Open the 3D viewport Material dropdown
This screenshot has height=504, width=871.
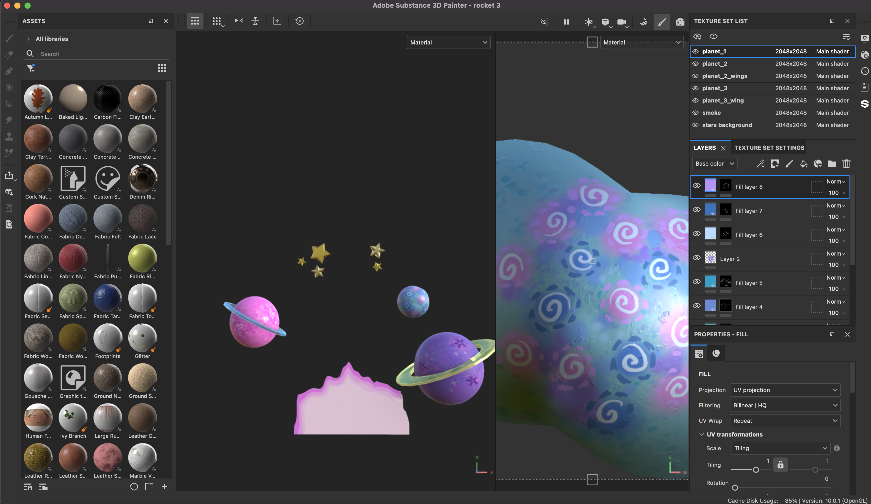point(448,42)
